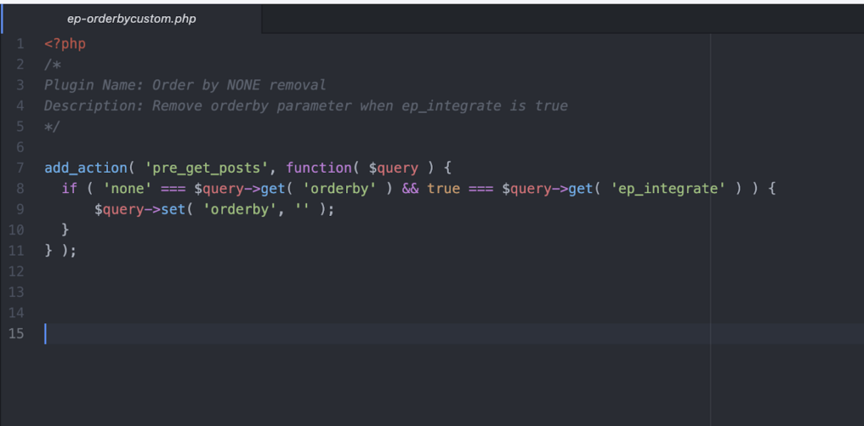Place cursor in the Plugin Name comment line
864x426 pixels.
point(185,85)
